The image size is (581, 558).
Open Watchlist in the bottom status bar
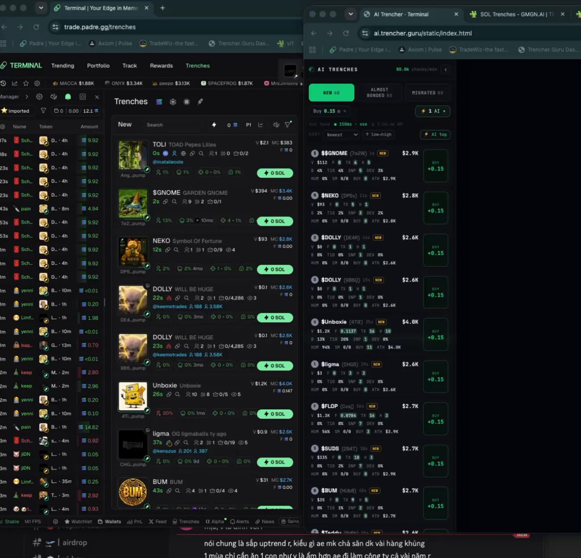coord(78,522)
